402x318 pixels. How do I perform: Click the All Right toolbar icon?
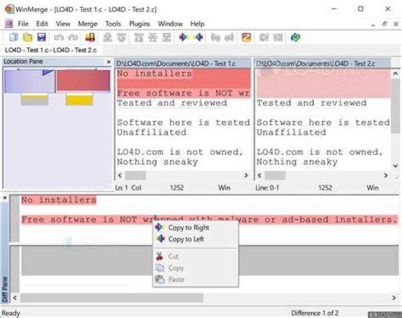264,37
